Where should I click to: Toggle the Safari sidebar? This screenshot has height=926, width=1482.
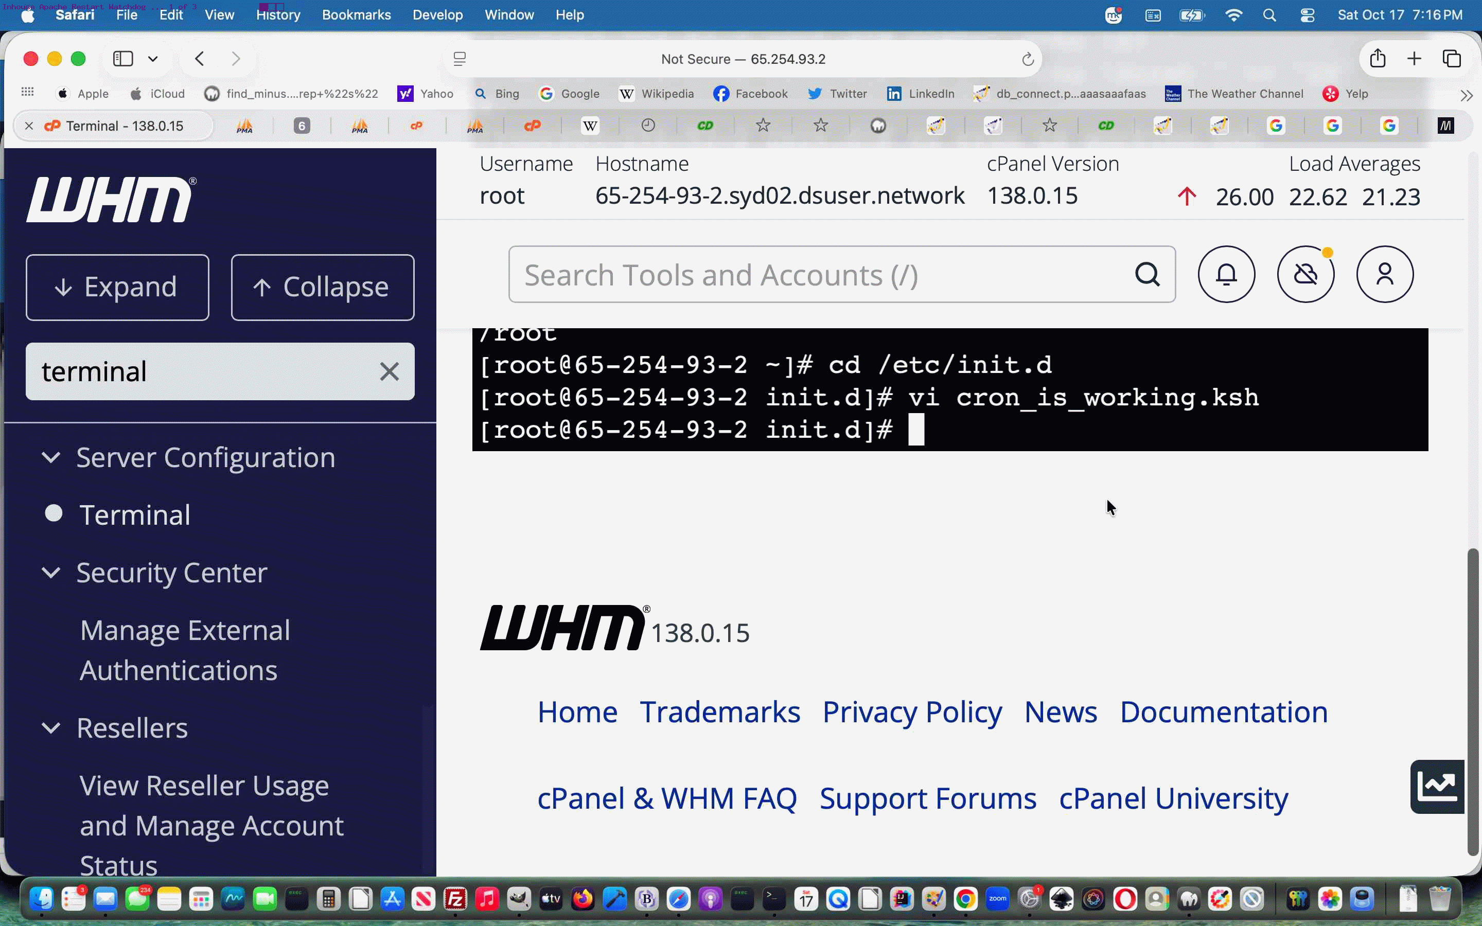click(123, 59)
